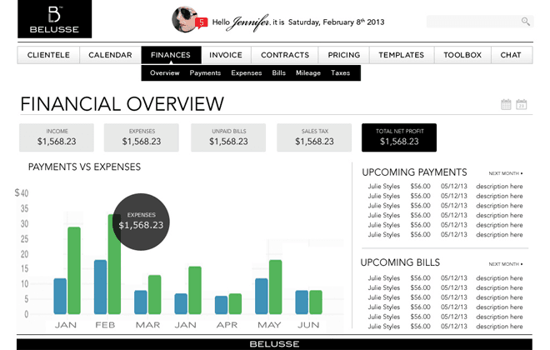
Task: Click the blue JAN bar above 10
Action: click(x=60, y=296)
